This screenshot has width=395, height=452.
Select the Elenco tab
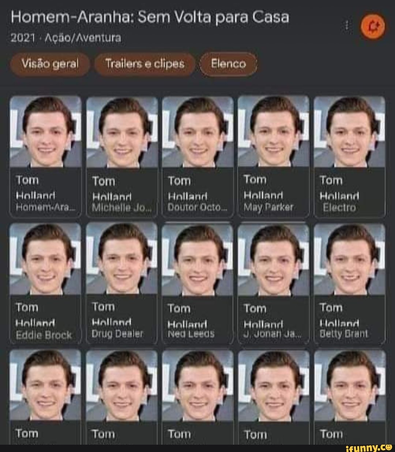click(x=229, y=64)
